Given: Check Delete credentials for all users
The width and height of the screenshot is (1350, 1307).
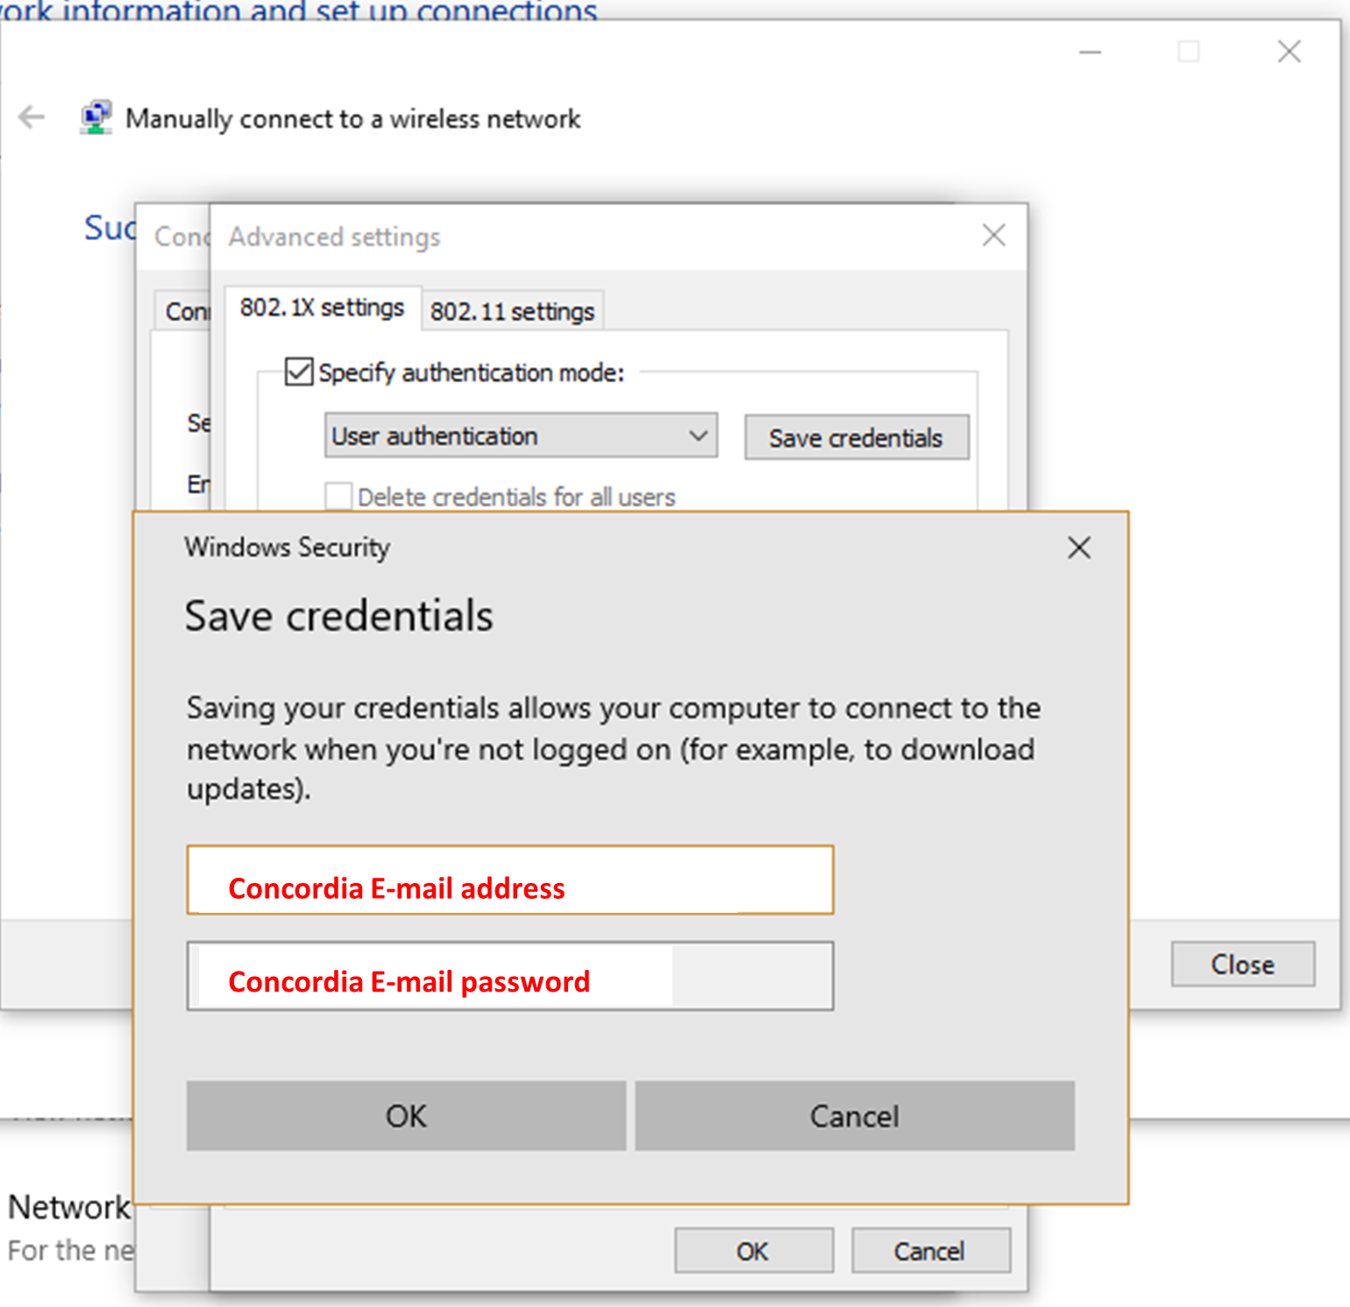Looking at the screenshot, I should point(338,497).
